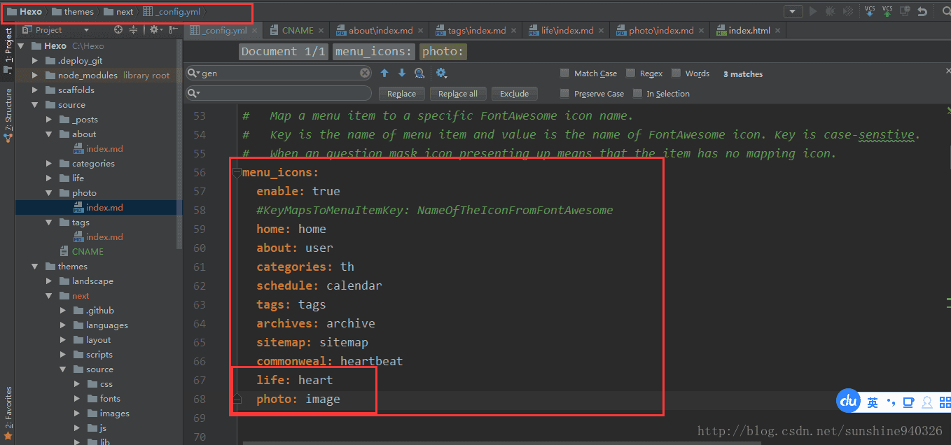The height and width of the screenshot is (445, 951).
Task: Click the Baidu 'du' input method icon
Action: 849,401
